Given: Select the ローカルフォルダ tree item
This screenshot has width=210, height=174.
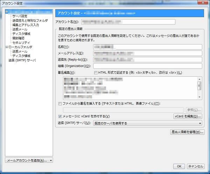Looking at the screenshot, I should (20, 47).
